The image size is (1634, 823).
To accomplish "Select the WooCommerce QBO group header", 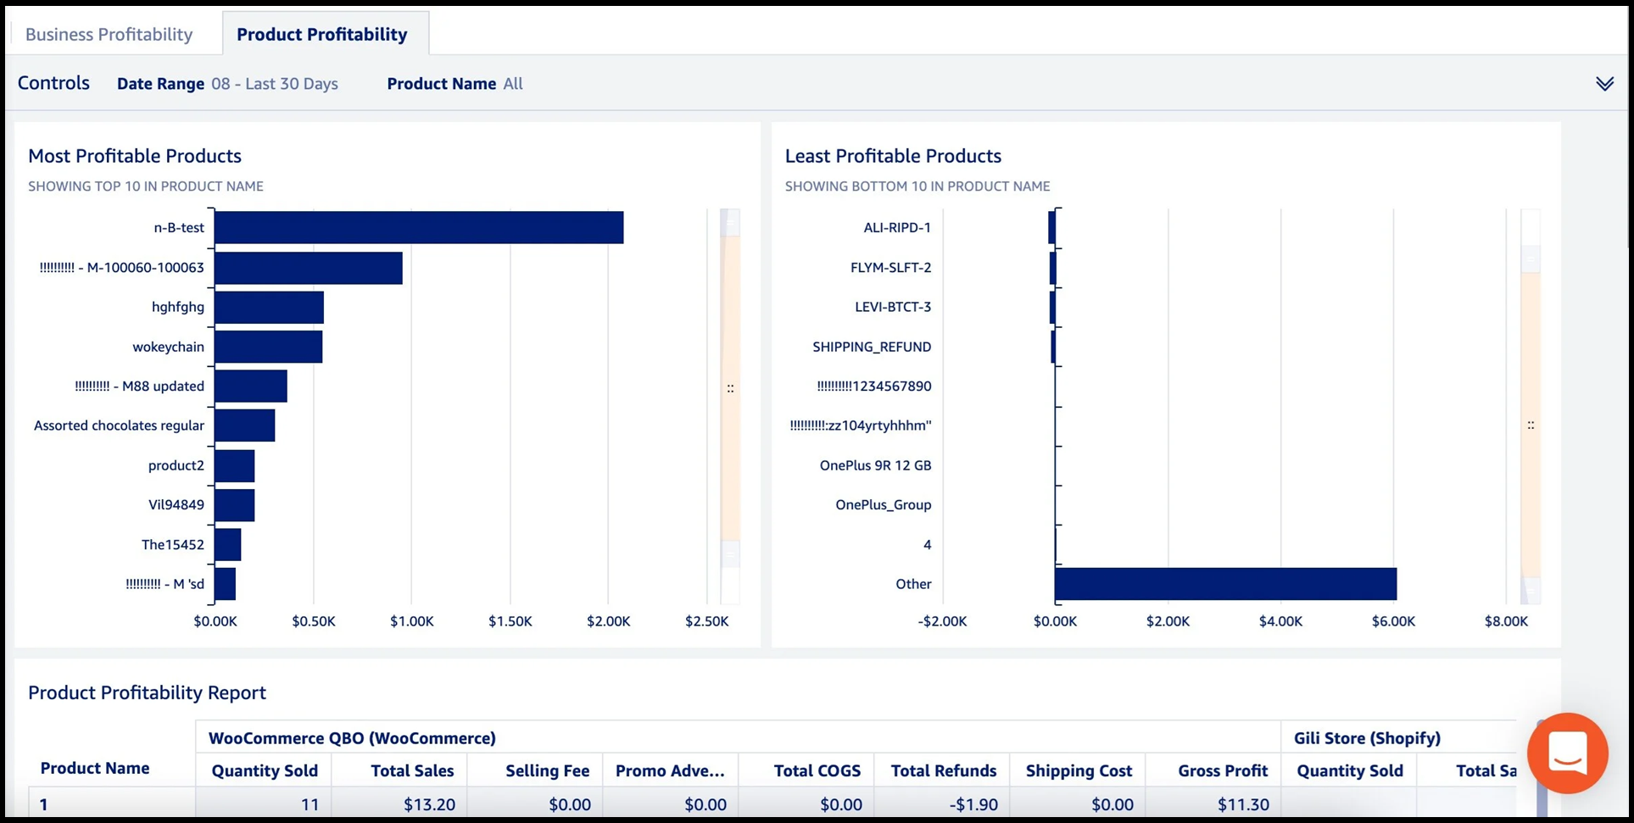I will pyautogui.click(x=352, y=737).
